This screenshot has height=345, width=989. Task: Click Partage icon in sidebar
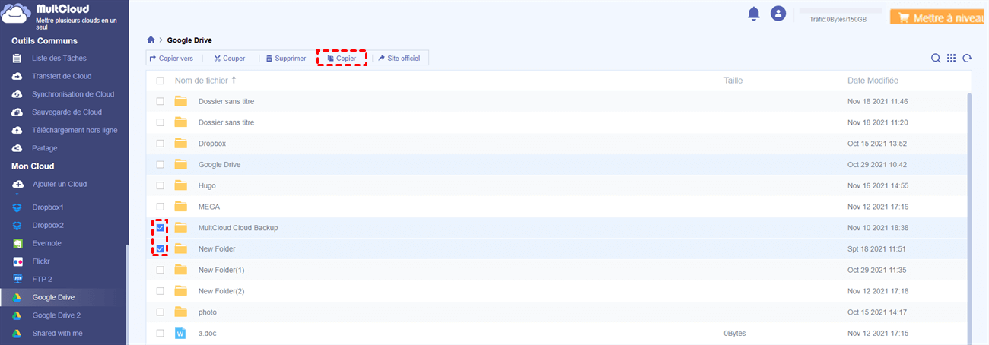17,148
